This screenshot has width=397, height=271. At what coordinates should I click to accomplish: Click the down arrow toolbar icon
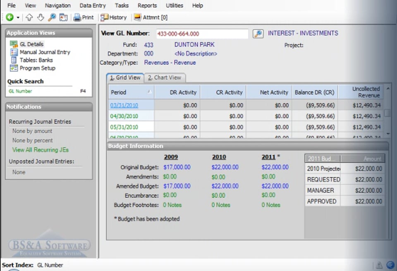41,17
